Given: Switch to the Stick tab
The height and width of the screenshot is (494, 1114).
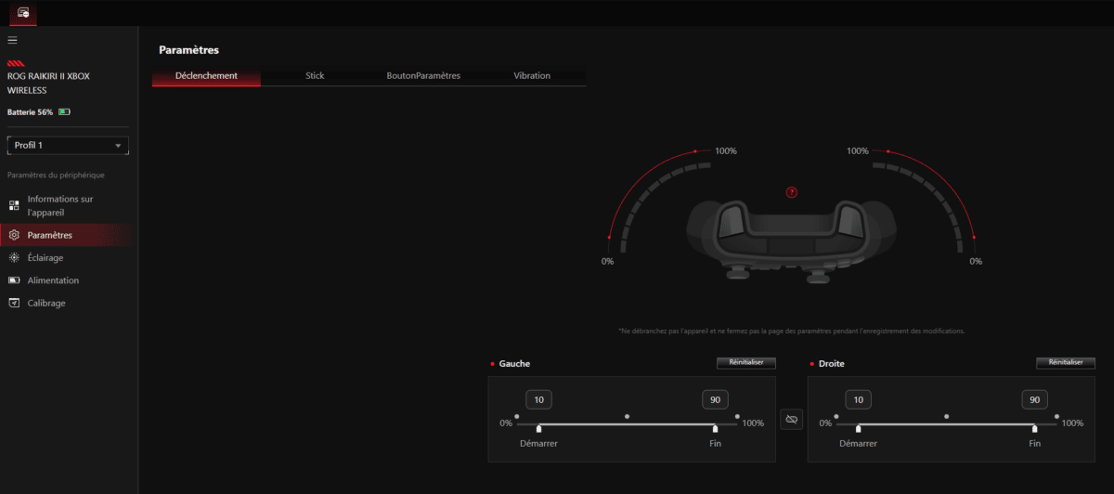Looking at the screenshot, I should pos(315,76).
